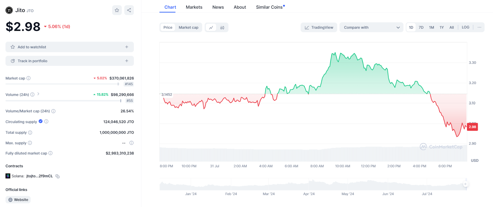Star Jito as a favorite
Viewport: 493px width, 207px height.
[x=117, y=10]
